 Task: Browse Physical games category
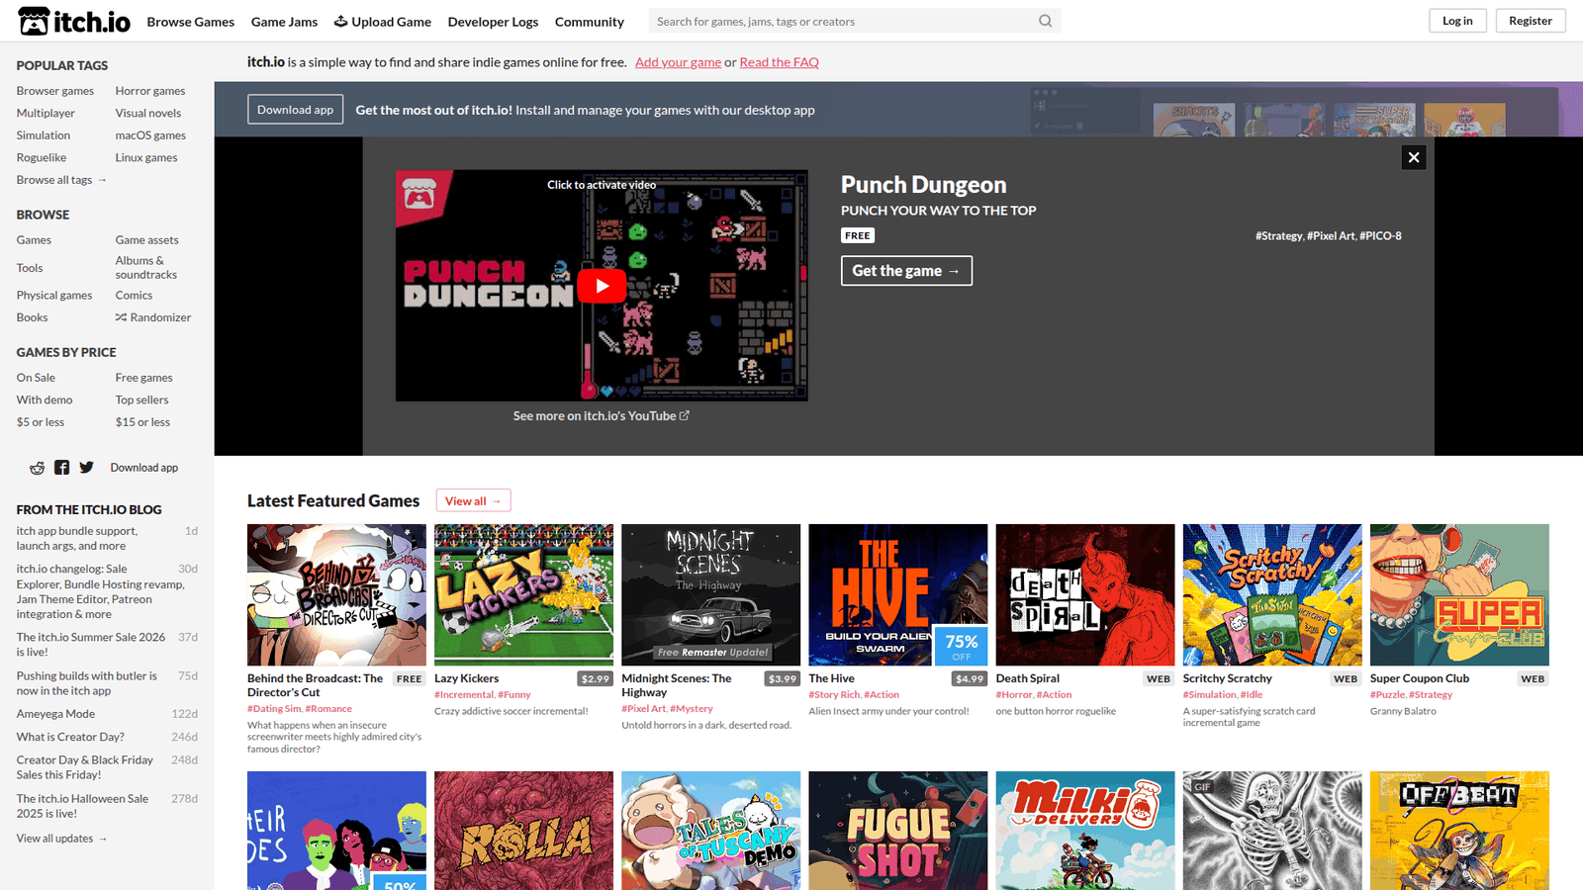[54, 296]
